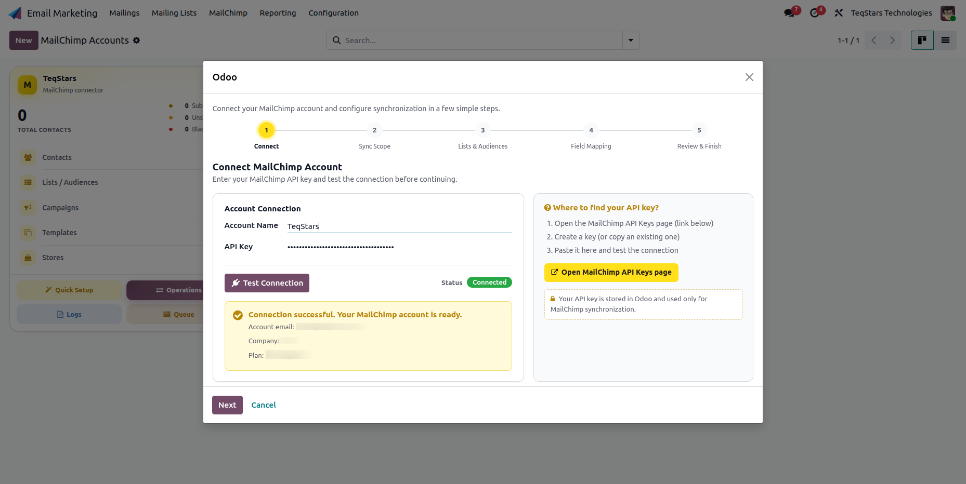
Task: Click the question mark help icon
Action: coord(547,208)
